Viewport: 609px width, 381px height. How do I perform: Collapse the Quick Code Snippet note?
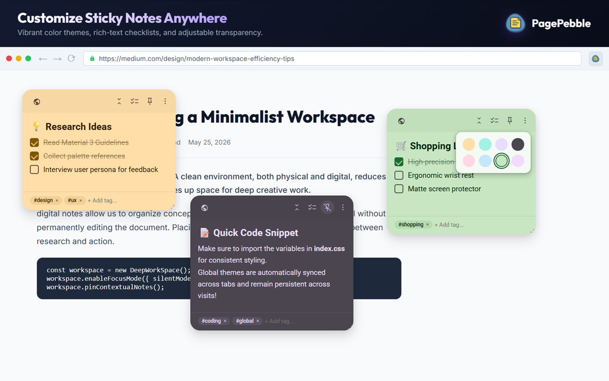[x=297, y=208]
